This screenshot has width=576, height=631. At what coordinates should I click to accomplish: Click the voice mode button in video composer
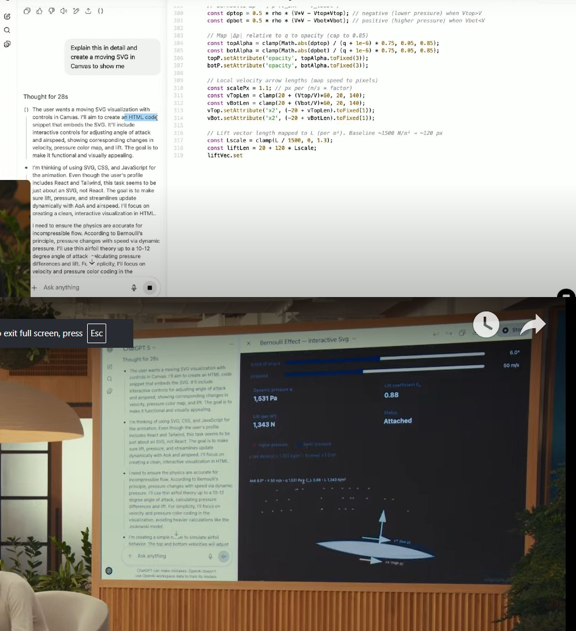click(223, 557)
